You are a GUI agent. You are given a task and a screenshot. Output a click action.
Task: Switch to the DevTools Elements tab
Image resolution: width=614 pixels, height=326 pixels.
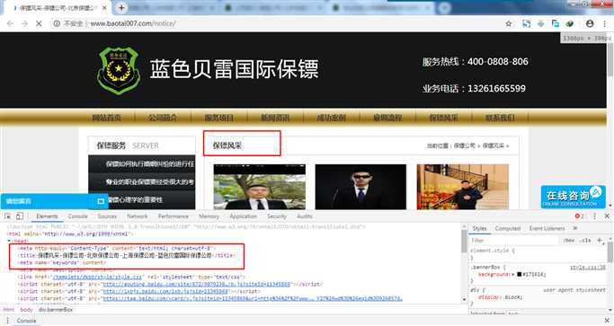[47, 216]
